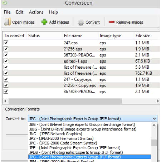Select the 247 - Copy.eps file name
The height and width of the screenshot is (162, 161).
(78, 79)
